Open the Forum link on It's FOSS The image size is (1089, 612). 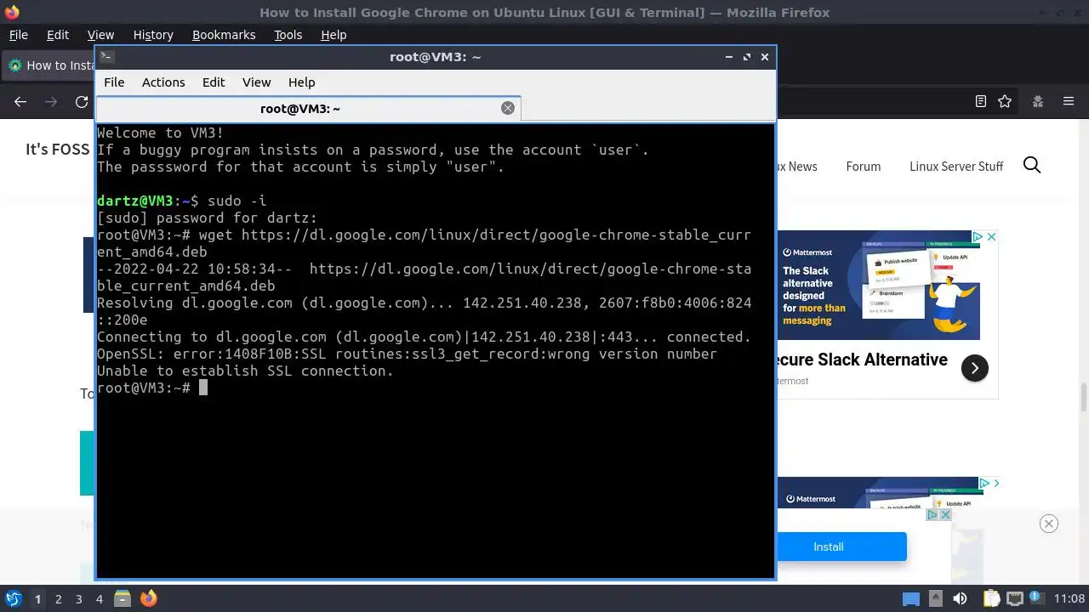863,167
